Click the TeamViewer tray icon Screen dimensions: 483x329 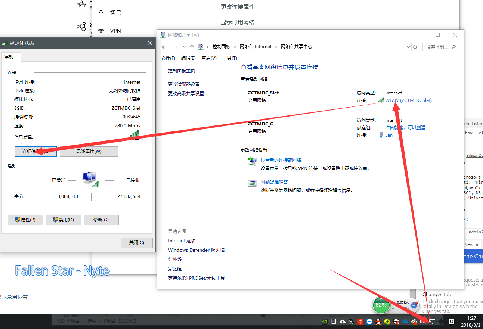point(369,322)
